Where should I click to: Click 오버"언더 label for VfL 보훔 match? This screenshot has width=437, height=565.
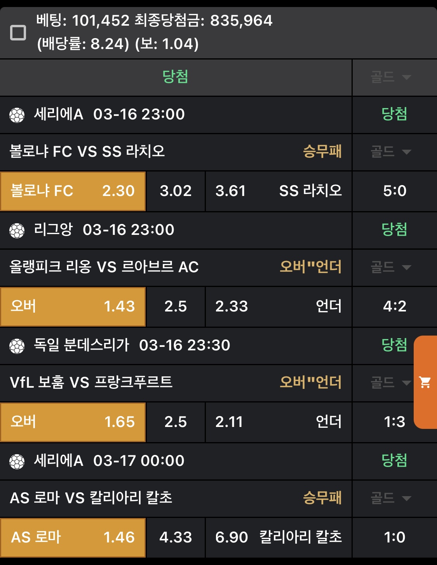pos(310,382)
